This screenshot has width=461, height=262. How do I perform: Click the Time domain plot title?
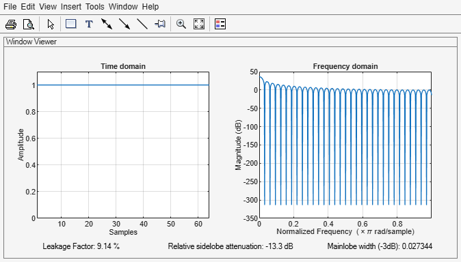(123, 66)
